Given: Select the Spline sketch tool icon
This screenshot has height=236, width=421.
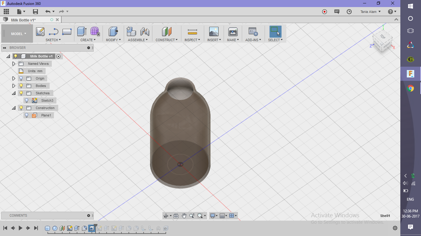Looking at the screenshot, I should pos(54,32).
